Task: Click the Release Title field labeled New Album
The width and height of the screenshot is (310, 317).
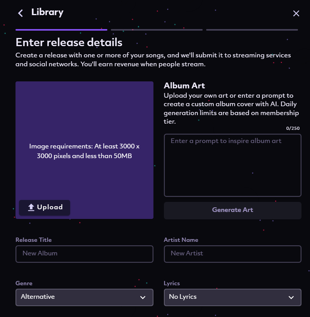Action: [84, 254]
